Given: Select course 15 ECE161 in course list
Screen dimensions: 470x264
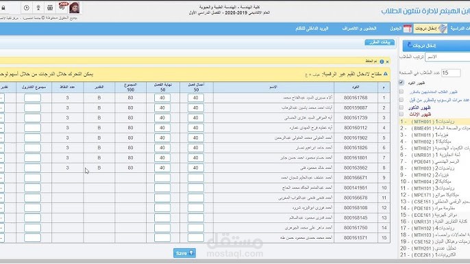Looking at the screenshot, I should click(434, 215).
